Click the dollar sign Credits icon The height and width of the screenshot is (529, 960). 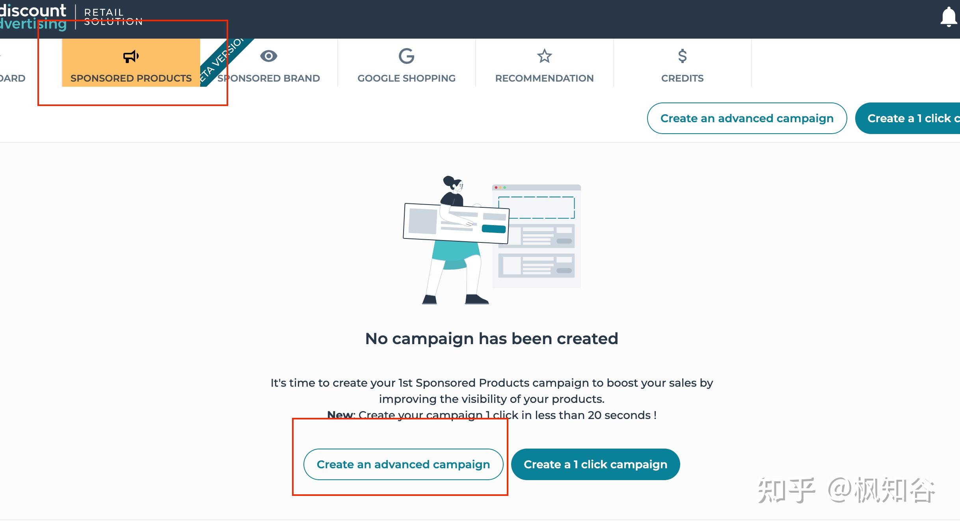(x=682, y=56)
